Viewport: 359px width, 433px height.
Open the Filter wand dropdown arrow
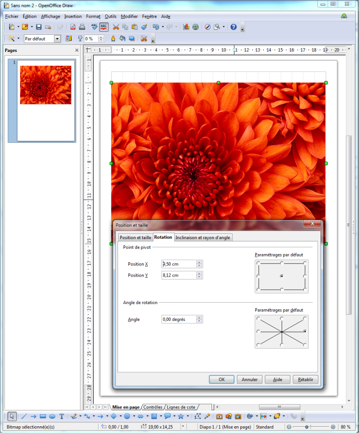[x=18, y=38]
